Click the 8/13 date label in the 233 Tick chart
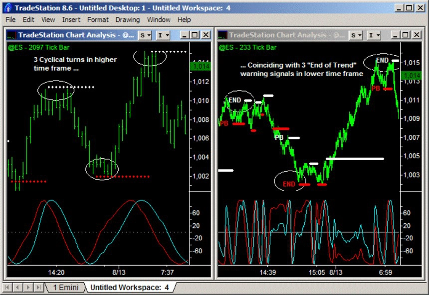Image resolution: width=429 pixels, height=295 pixels. [336, 272]
